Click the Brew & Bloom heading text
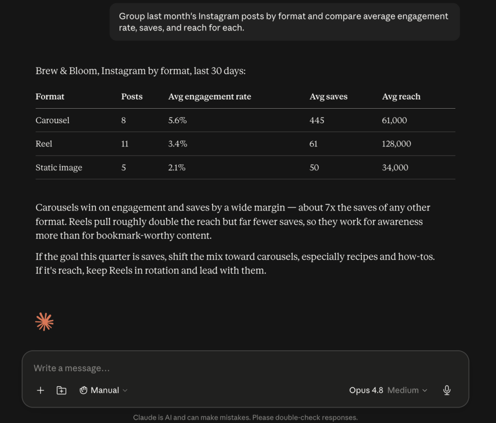This screenshot has width=496, height=423. tap(140, 71)
